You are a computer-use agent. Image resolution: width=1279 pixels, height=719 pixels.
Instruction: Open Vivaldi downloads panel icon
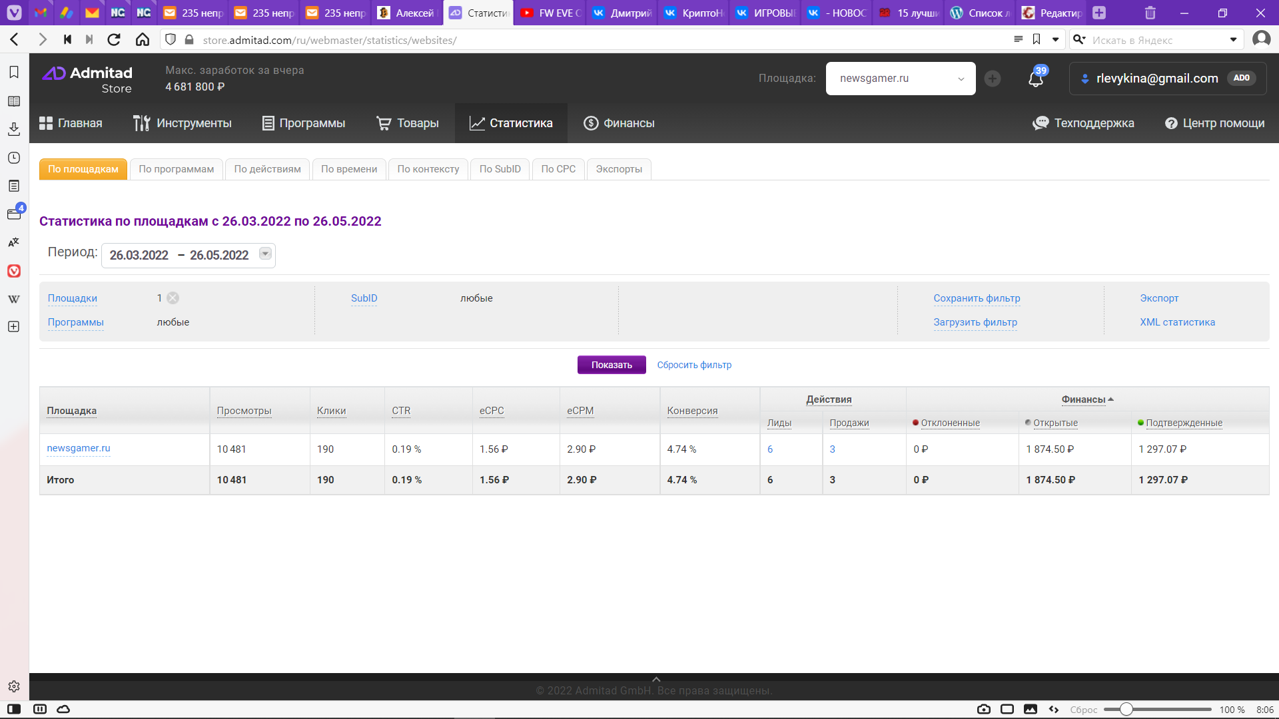pos(14,129)
